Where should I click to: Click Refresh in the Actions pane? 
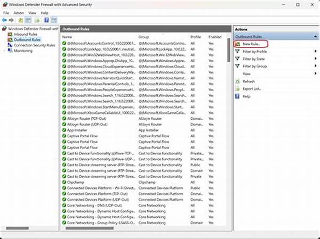click(249, 81)
